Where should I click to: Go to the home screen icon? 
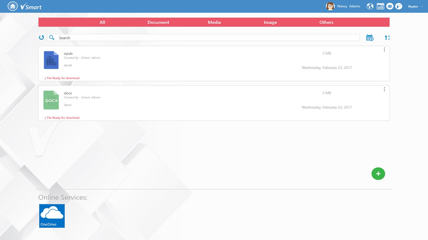tap(13, 6)
